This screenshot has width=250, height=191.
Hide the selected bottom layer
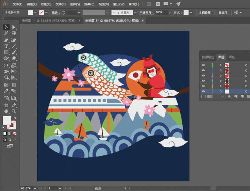click(203, 91)
